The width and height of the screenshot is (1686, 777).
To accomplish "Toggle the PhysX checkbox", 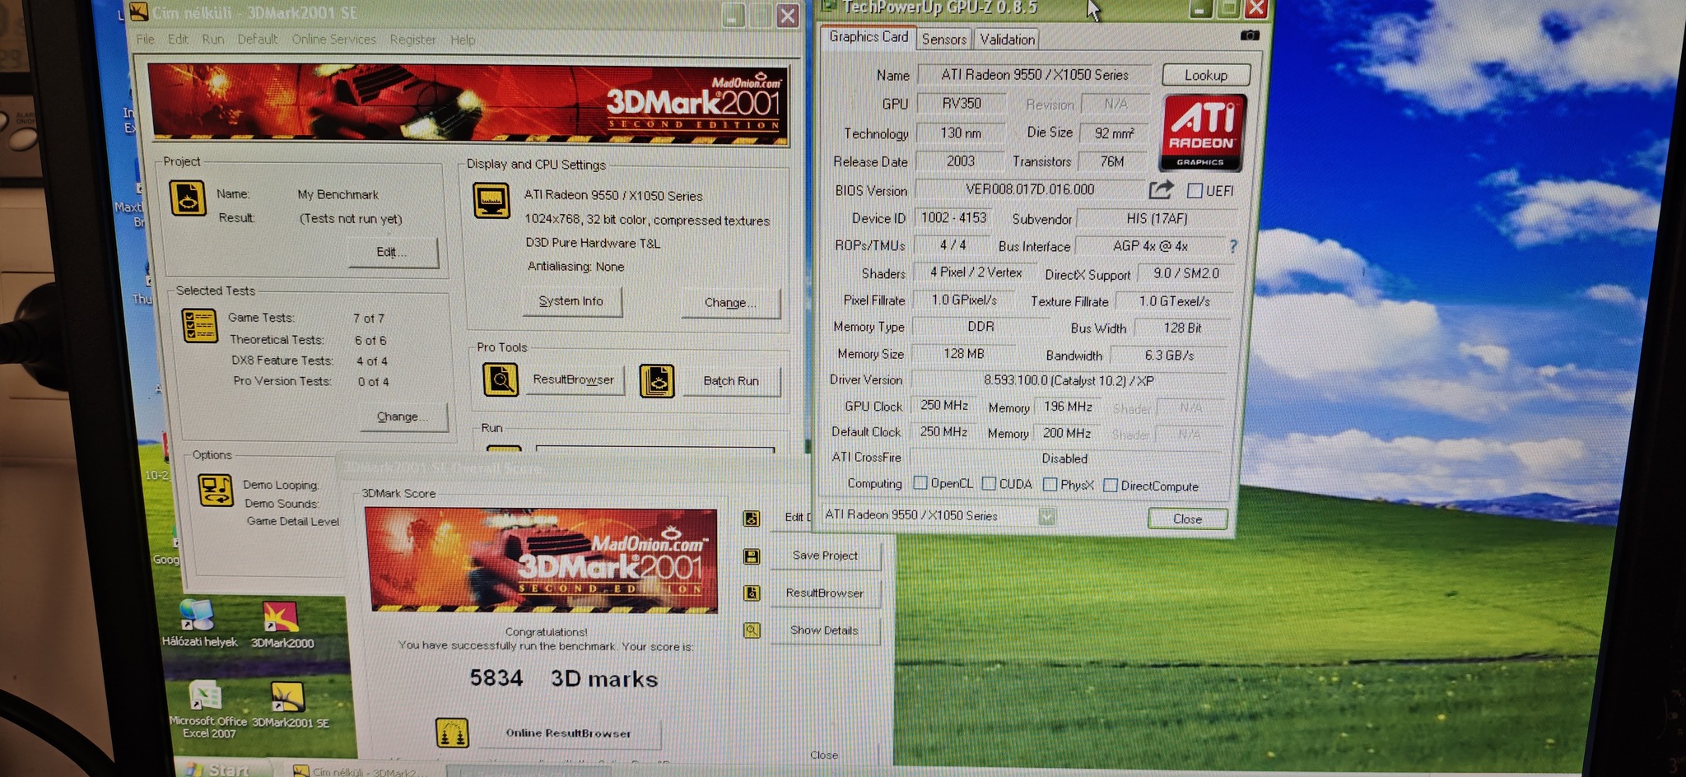I will tap(1050, 485).
